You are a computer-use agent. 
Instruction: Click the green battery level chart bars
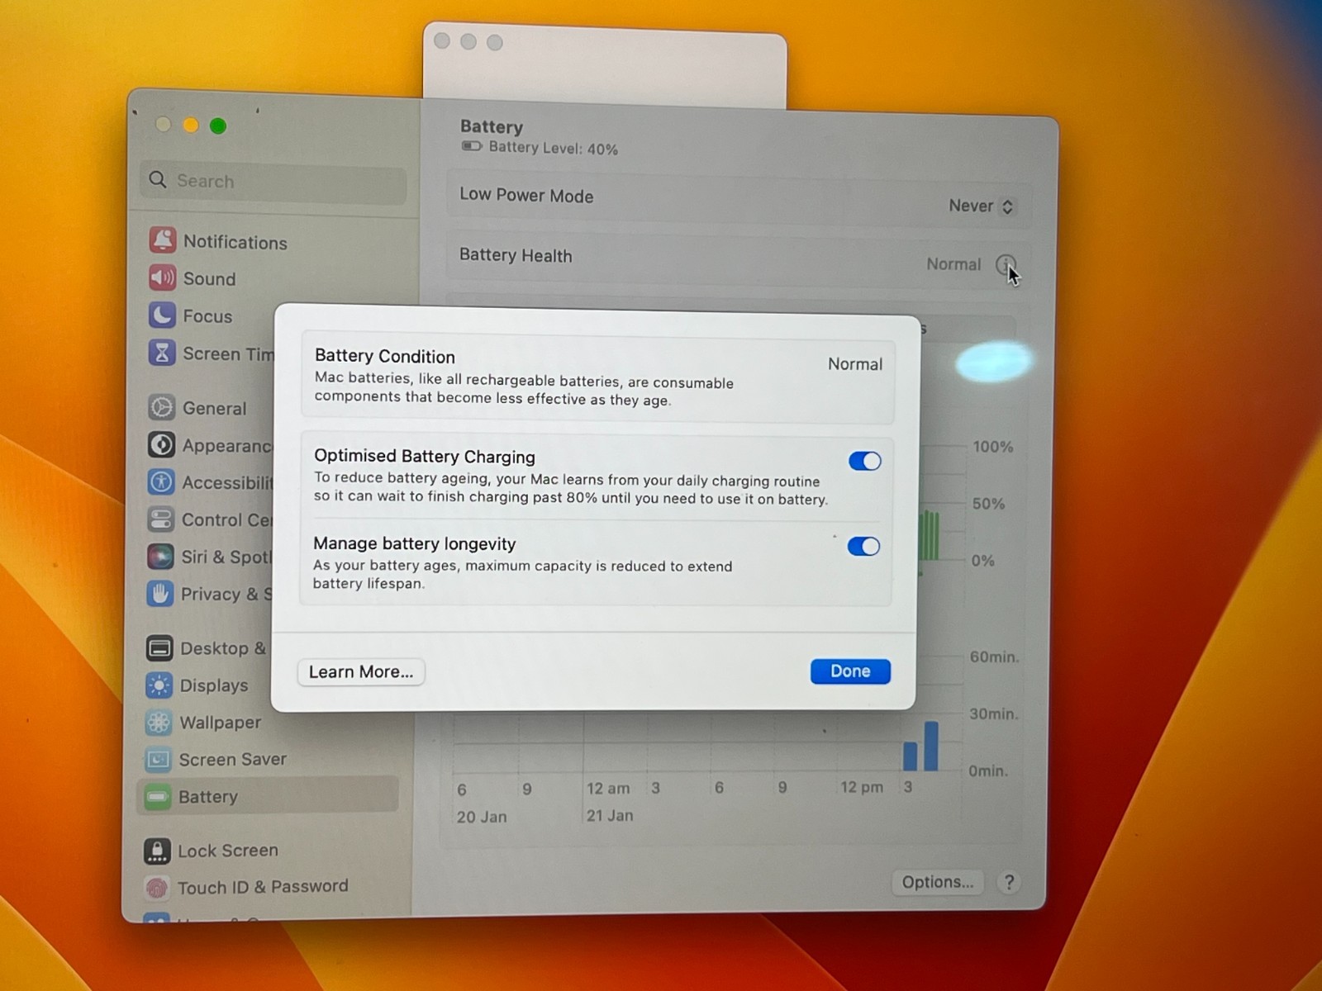tap(929, 535)
